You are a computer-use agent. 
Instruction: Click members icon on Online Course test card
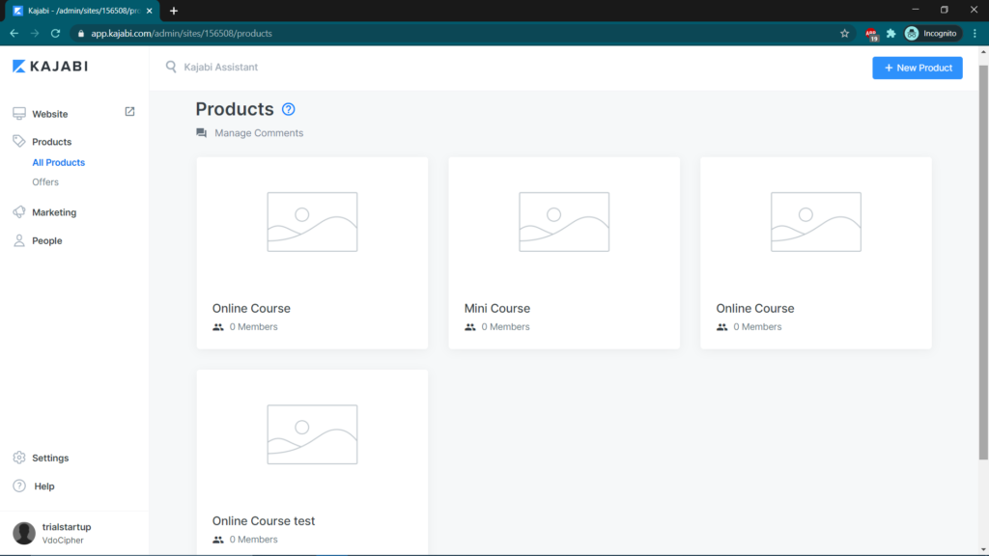tap(218, 540)
